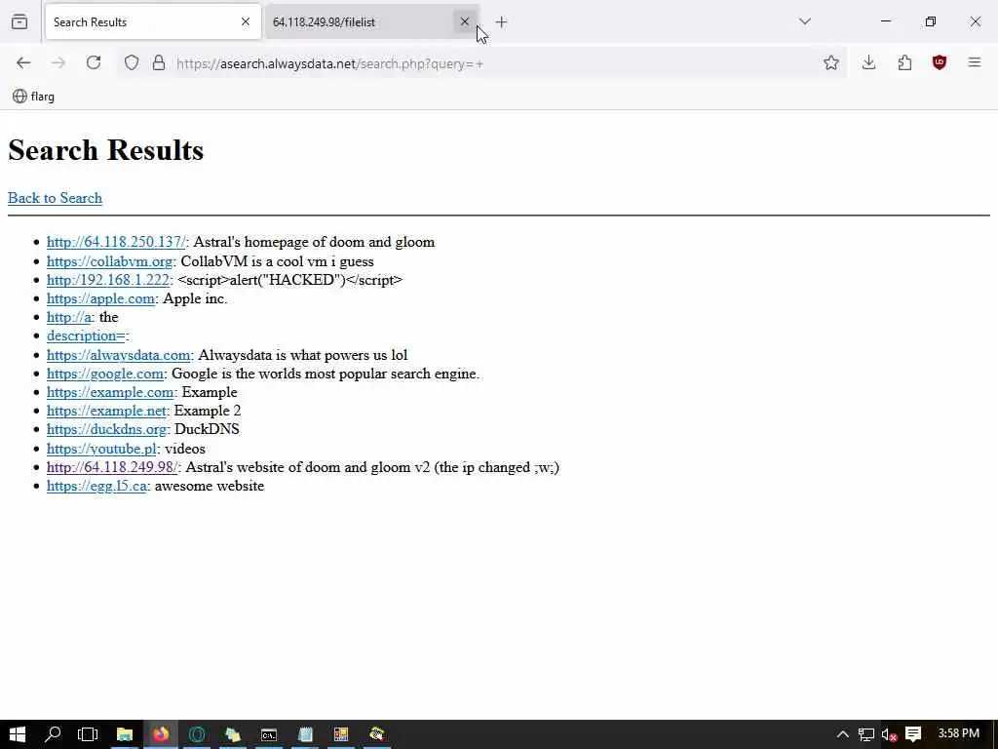Open tracking protection shield info

132,63
